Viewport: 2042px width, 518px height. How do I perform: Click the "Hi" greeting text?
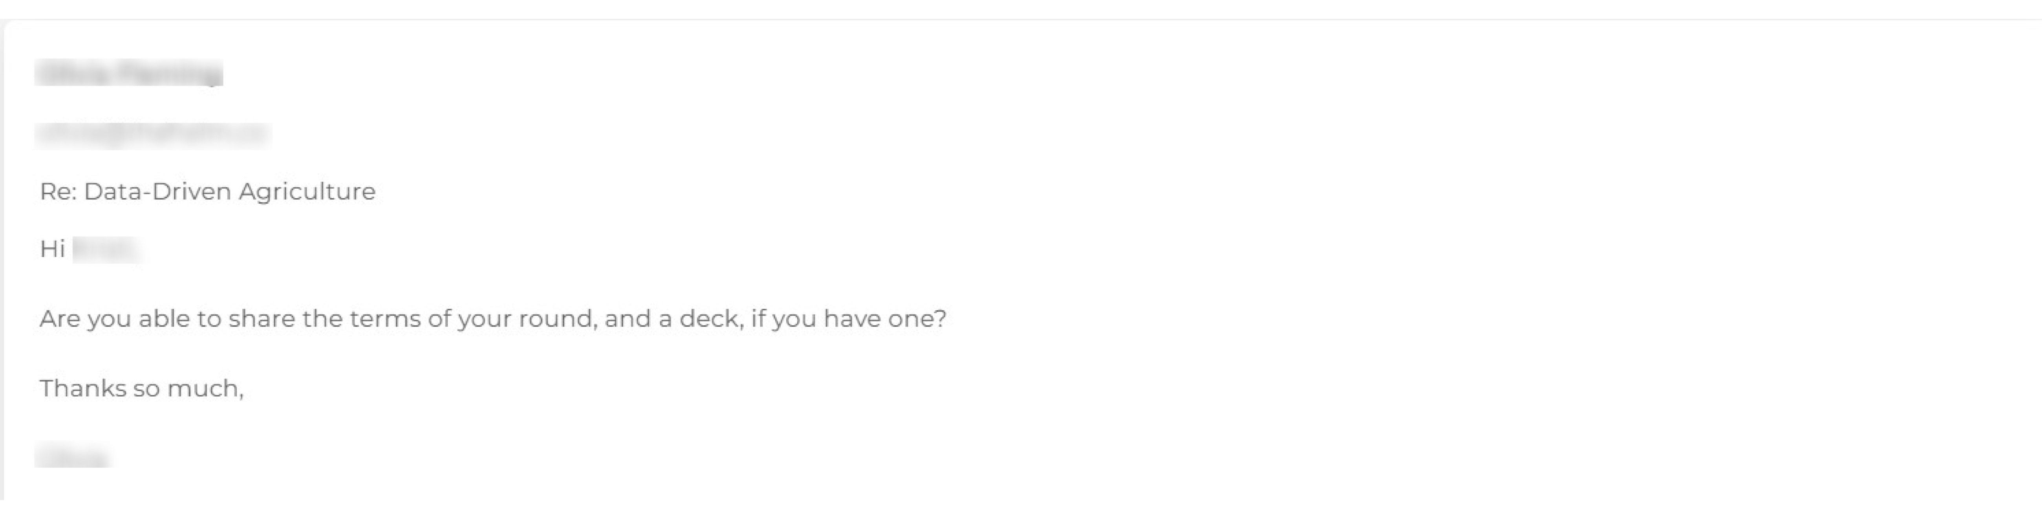(x=52, y=250)
